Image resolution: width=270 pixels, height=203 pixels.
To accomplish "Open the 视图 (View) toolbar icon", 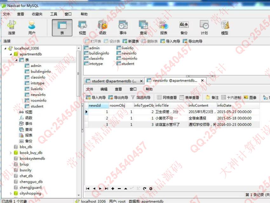I will (82, 28).
